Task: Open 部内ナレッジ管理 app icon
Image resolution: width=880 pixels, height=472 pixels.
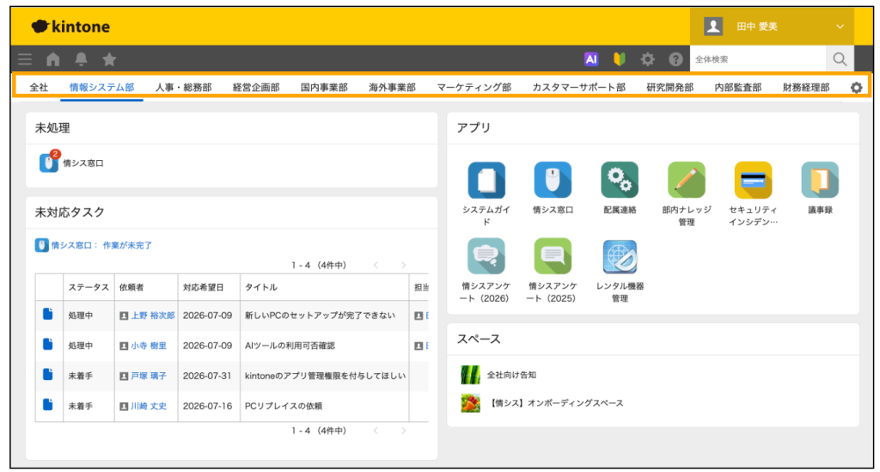Action: coord(687,181)
